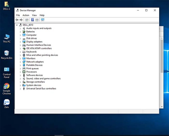Expand Universal Serial Bus controllers
Screen dimensions: 169x136
pos(20,89)
